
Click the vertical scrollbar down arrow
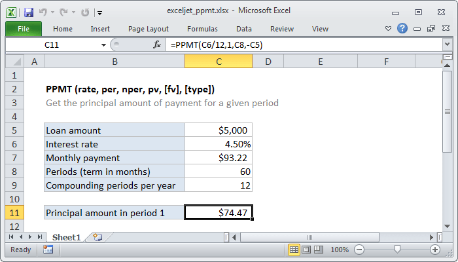click(447, 226)
